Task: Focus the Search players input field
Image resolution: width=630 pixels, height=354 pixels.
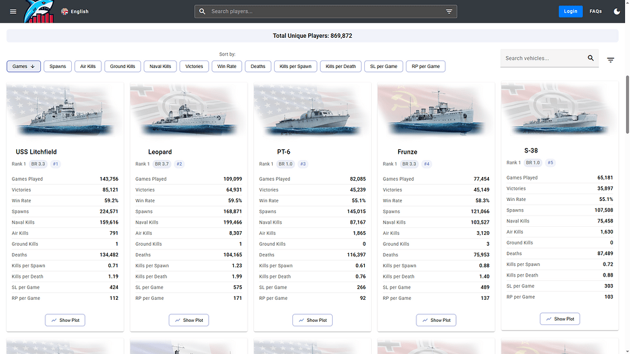Action: (x=326, y=11)
